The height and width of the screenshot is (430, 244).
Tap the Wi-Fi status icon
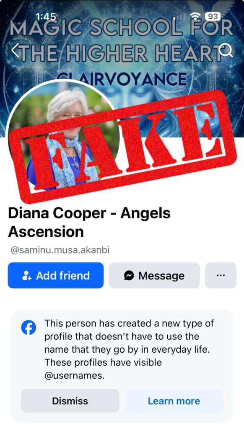point(195,17)
